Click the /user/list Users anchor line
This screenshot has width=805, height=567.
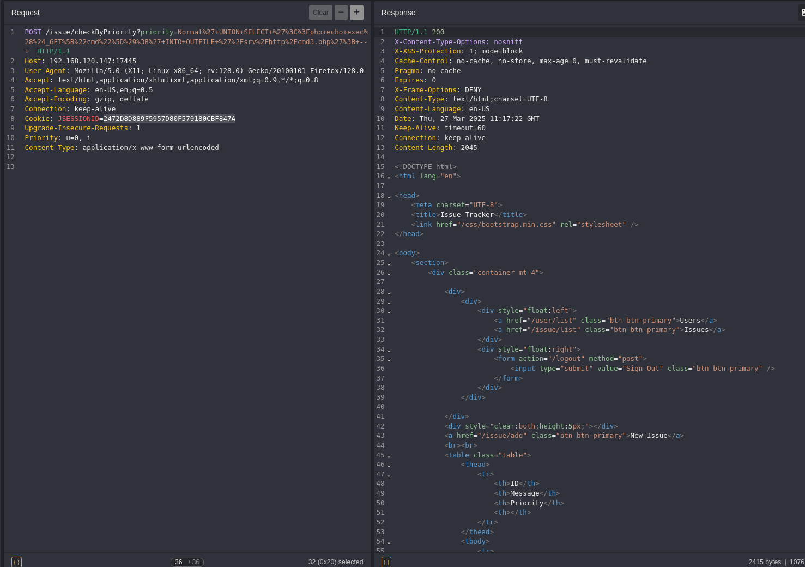[606, 321]
